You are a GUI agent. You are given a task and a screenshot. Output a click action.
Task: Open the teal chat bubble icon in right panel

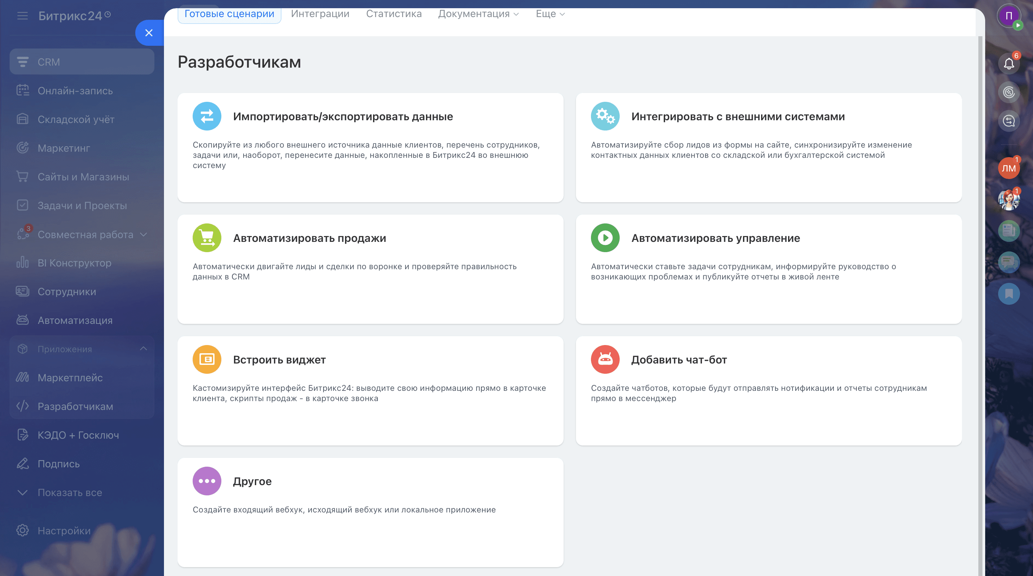[x=1009, y=262]
